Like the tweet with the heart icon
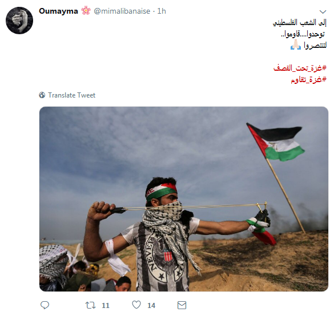The width and height of the screenshot is (334, 312). pos(136,305)
